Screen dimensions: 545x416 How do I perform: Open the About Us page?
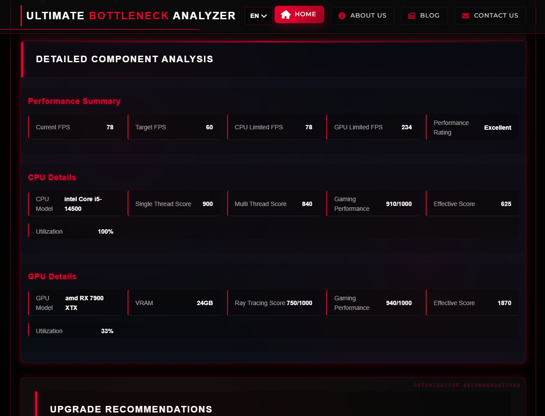point(362,16)
